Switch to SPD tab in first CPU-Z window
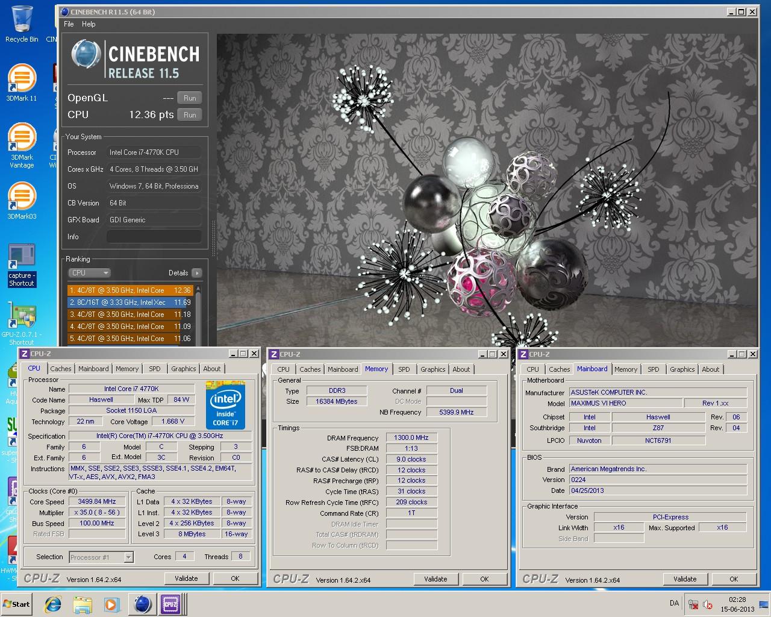771x617 pixels. [155, 369]
